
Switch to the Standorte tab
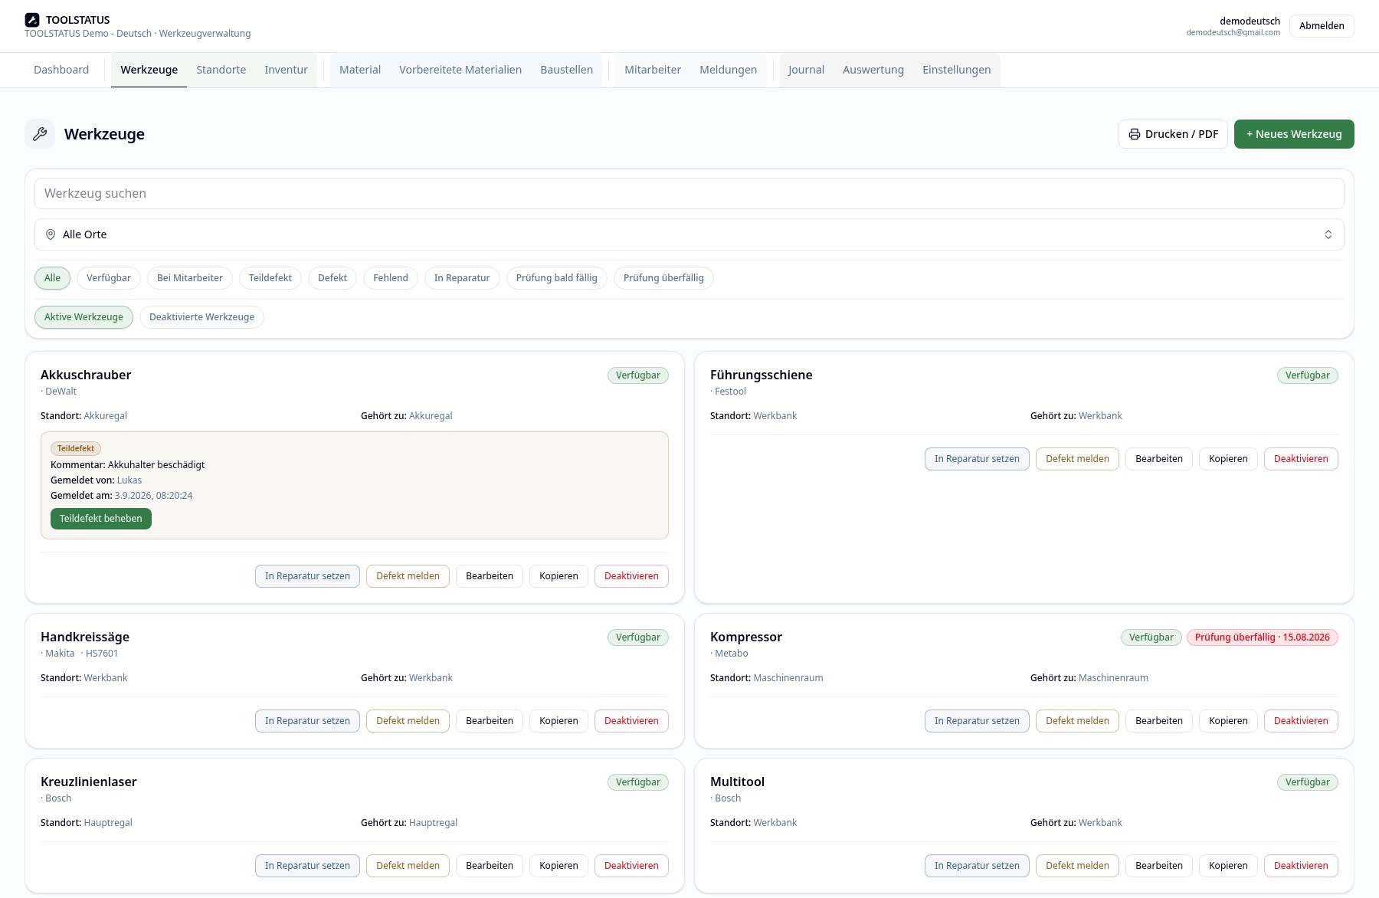pyautogui.click(x=221, y=70)
